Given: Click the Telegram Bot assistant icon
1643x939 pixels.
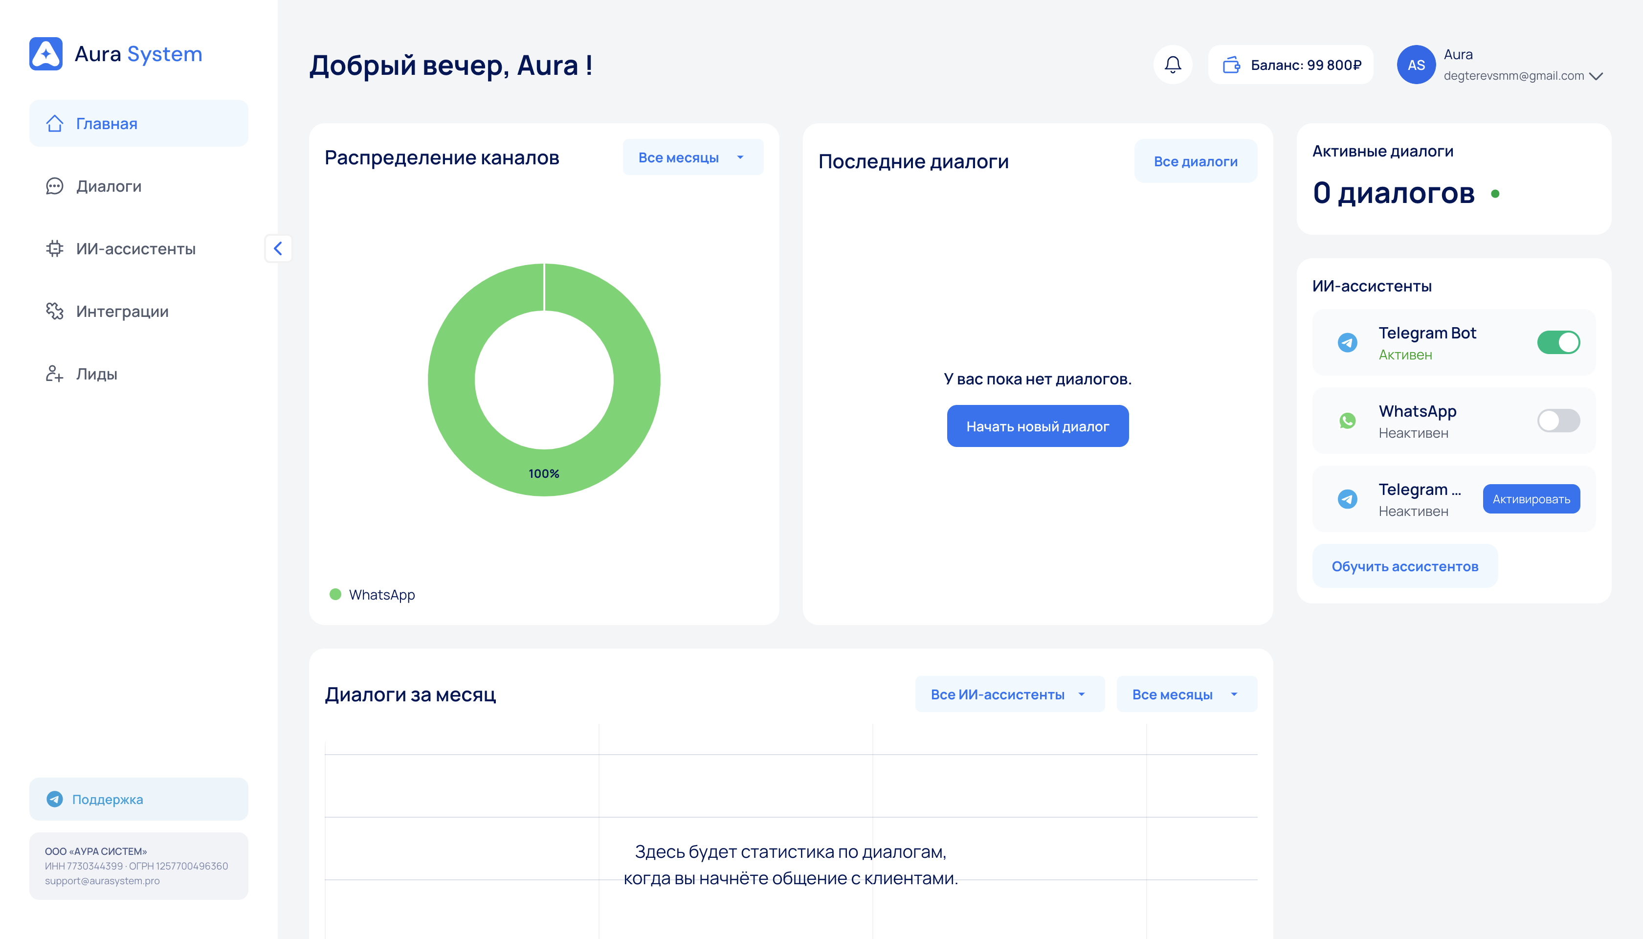Looking at the screenshot, I should 1347,342.
